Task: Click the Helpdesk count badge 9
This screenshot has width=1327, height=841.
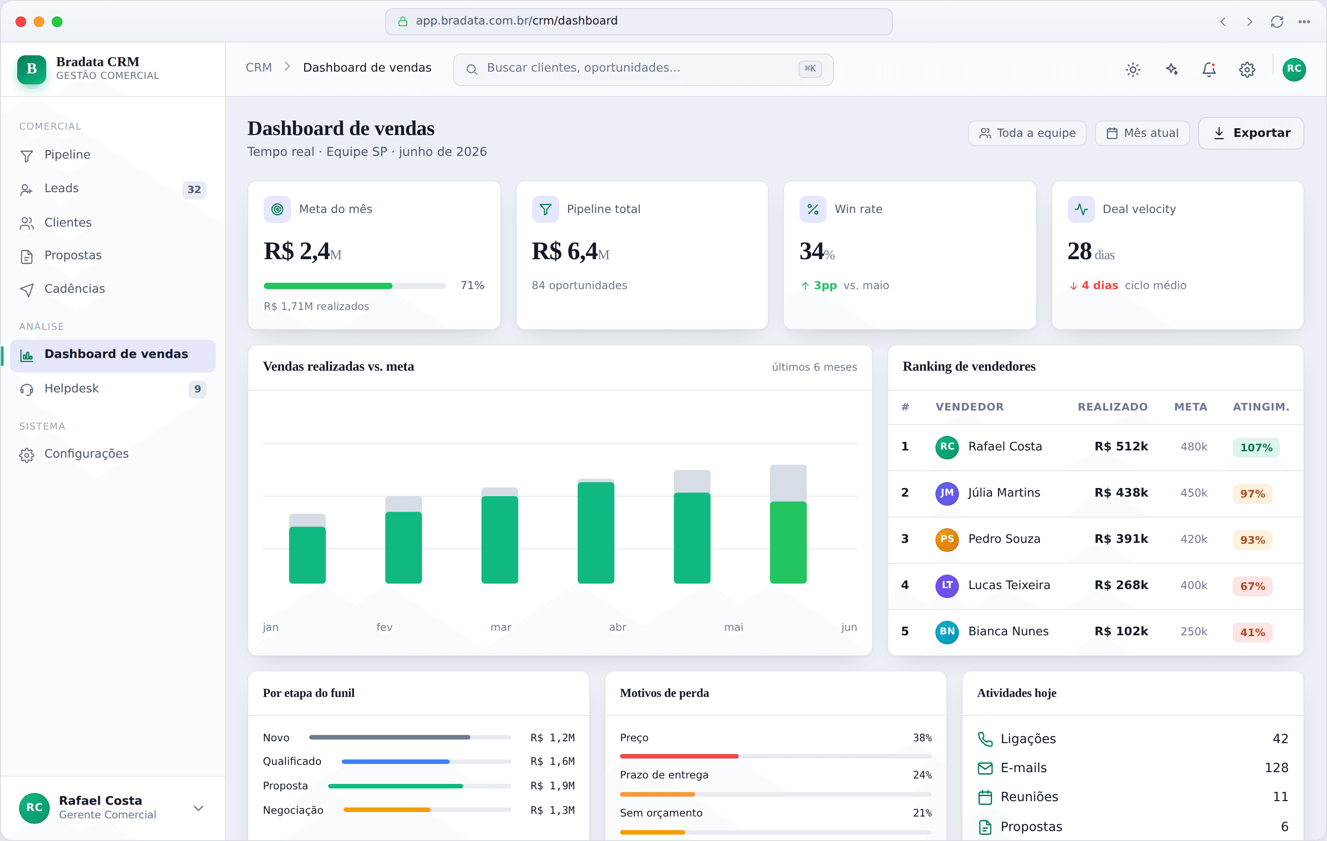Action: click(x=197, y=389)
